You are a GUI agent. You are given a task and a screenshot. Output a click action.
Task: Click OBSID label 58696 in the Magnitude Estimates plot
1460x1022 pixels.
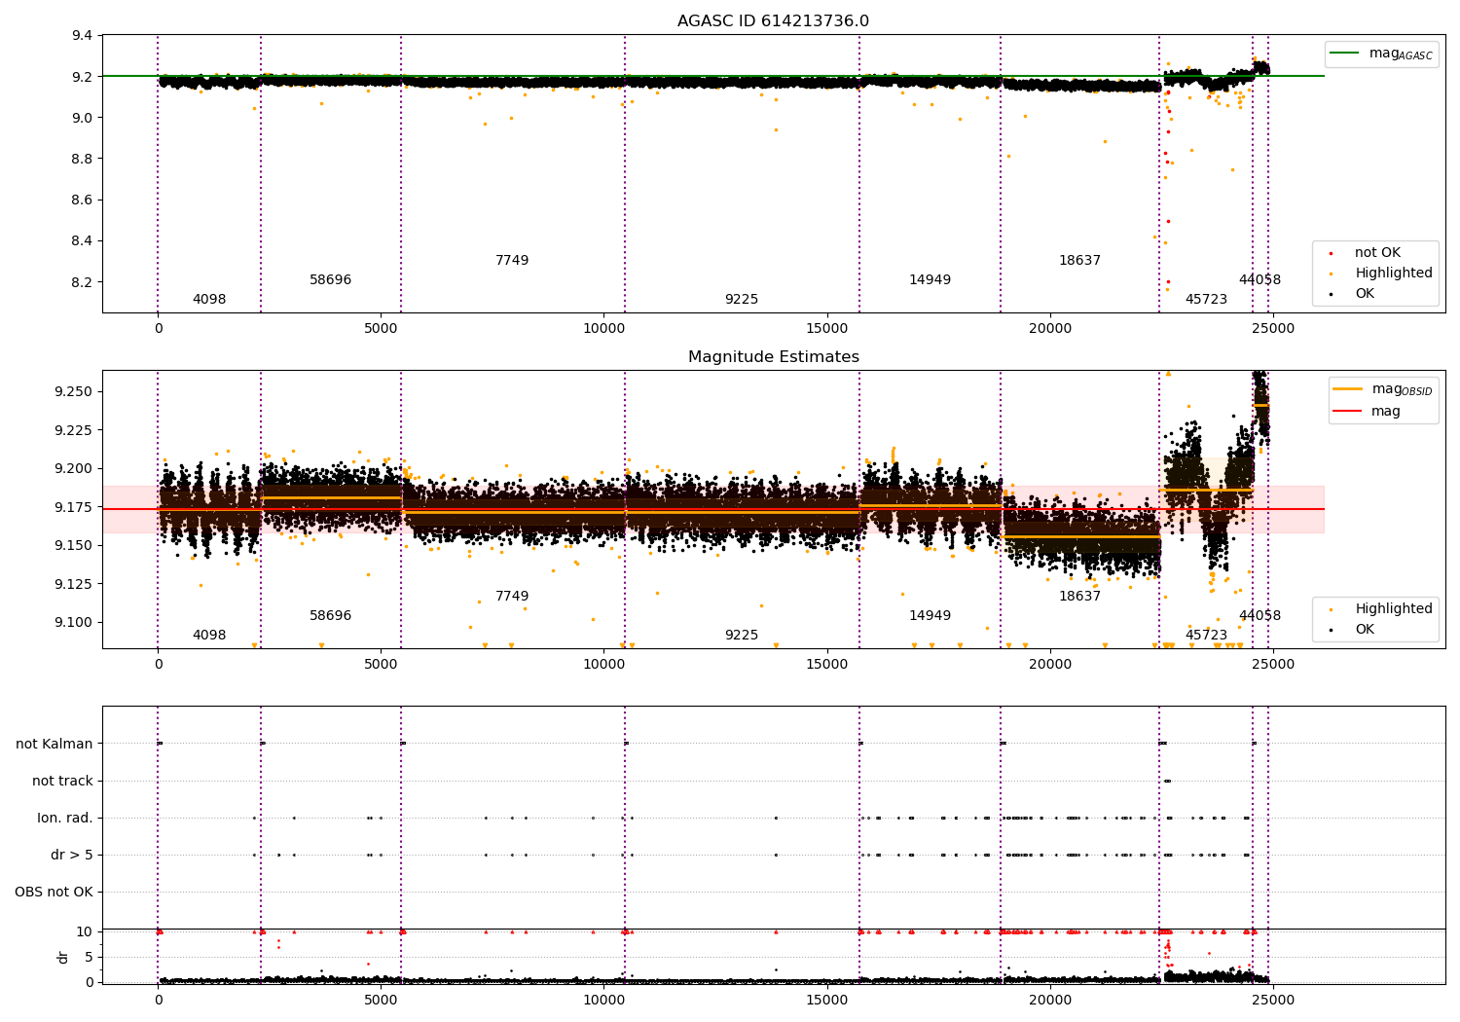click(331, 616)
